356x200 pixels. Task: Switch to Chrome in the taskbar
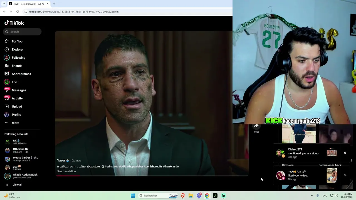[207, 196]
